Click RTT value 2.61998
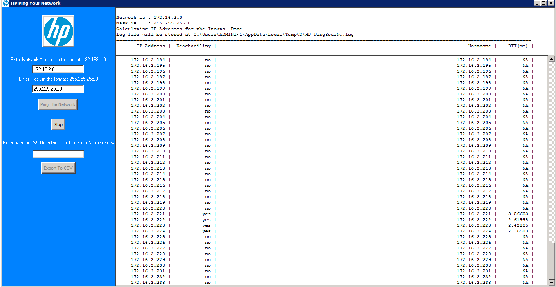Screen dimensions: 556x287 518,220
